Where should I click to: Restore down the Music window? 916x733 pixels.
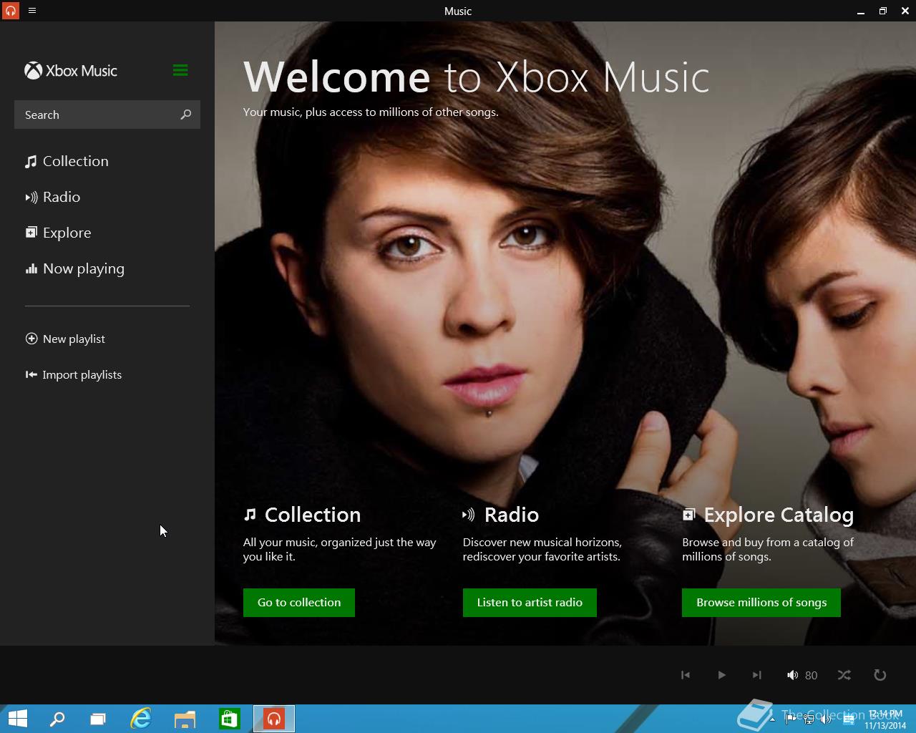coord(883,11)
